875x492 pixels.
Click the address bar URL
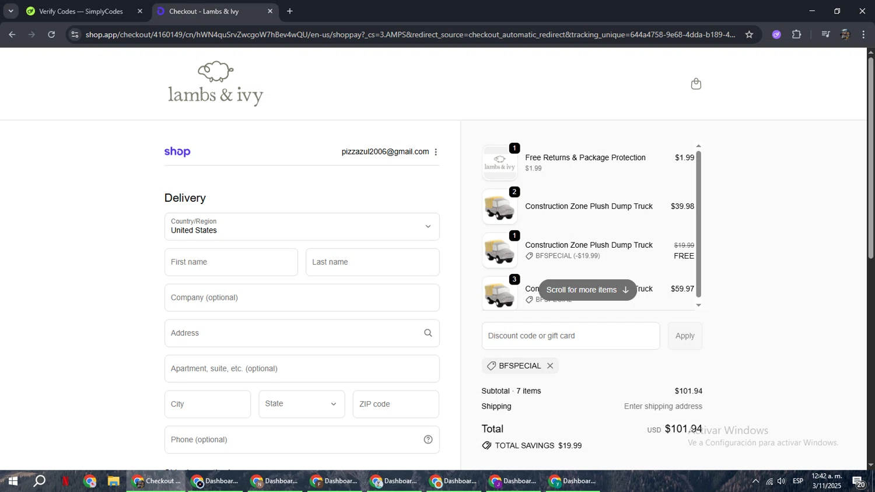point(410,34)
